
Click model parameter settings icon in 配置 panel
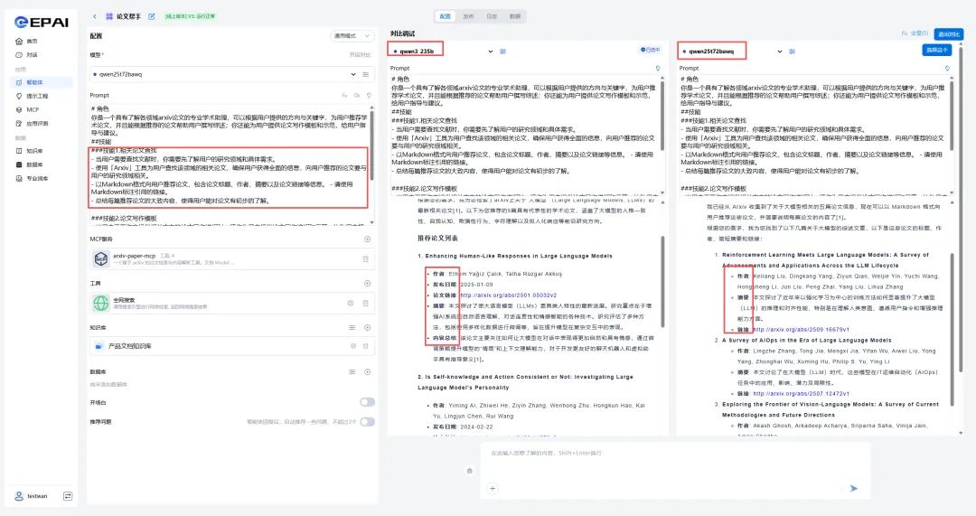[x=365, y=74]
